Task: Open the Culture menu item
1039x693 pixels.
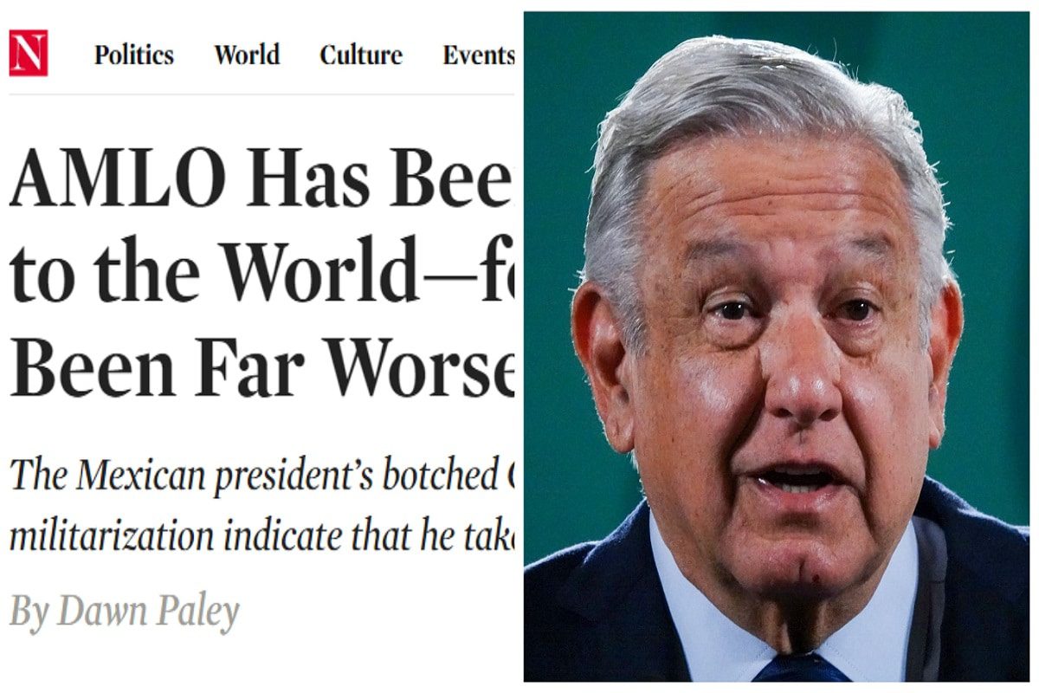Action: [361, 55]
